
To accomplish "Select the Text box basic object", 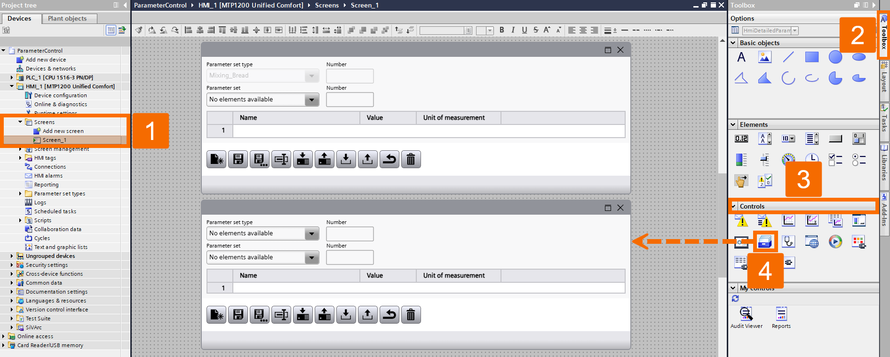I will coord(741,57).
